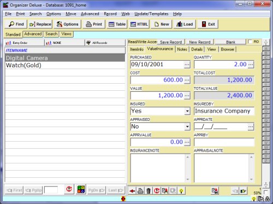The image size is (273, 204).
Task: Go to next record with the right hand icon
Action: point(243,191)
